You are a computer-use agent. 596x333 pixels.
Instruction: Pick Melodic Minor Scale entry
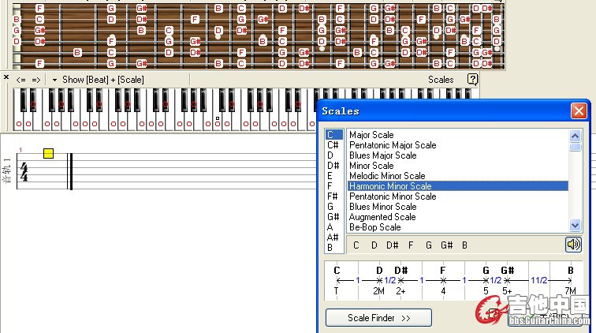click(387, 176)
